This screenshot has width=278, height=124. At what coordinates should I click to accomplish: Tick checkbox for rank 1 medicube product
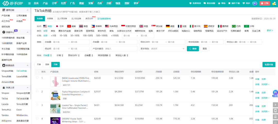coord(37,78)
